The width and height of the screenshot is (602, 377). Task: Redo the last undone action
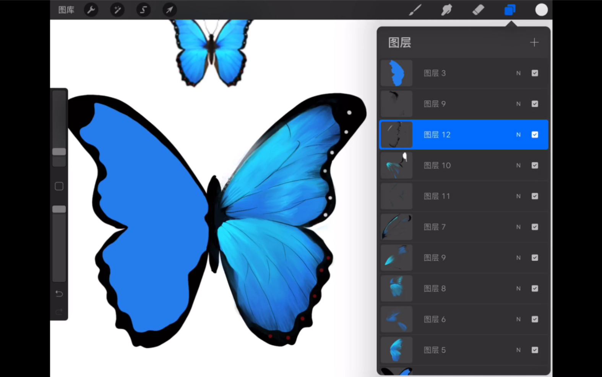coord(59,312)
